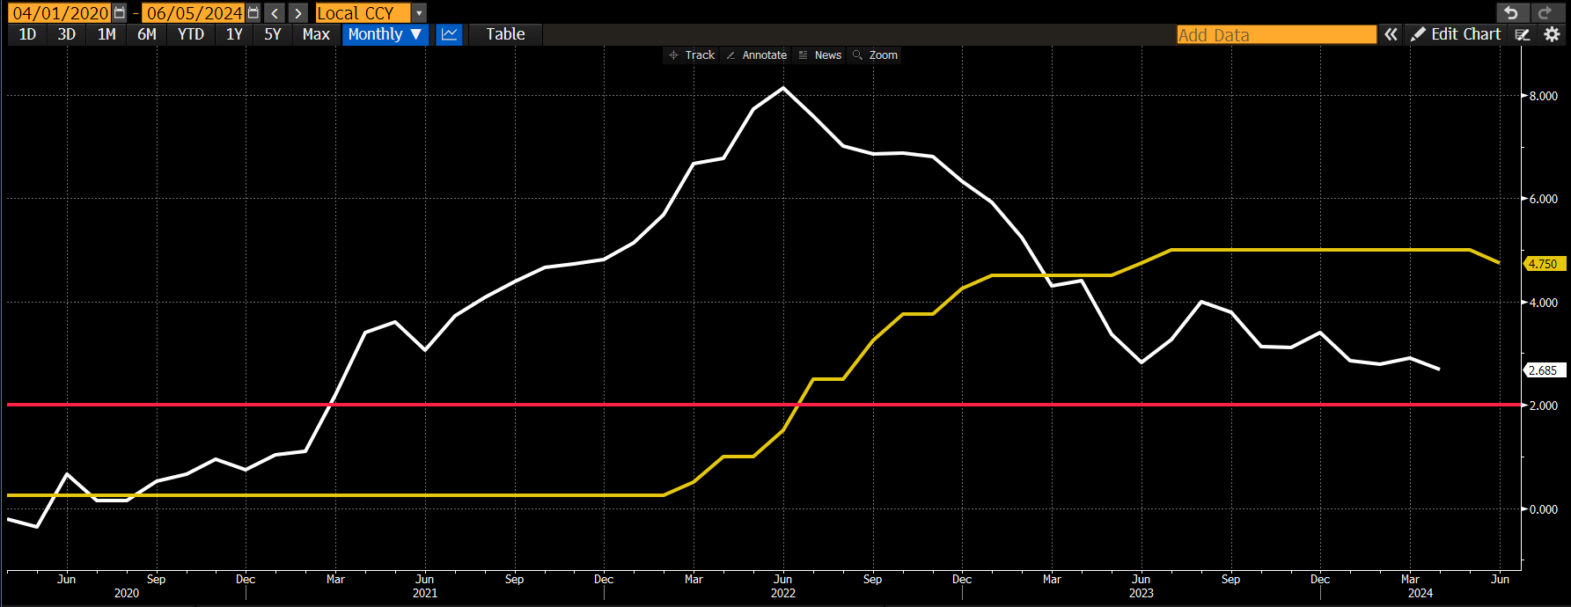
Task: Toggle the Annotate tool
Action: coord(756,55)
